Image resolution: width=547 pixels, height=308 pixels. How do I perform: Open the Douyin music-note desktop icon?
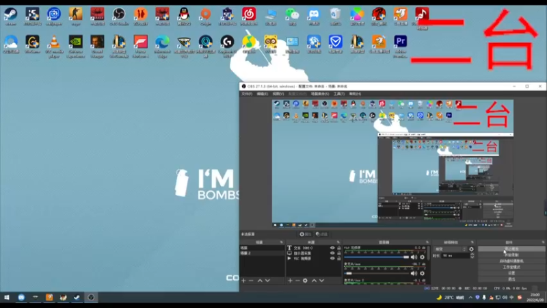click(422, 18)
